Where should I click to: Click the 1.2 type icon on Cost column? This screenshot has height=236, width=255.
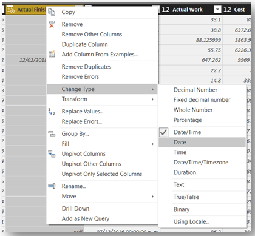227,10
